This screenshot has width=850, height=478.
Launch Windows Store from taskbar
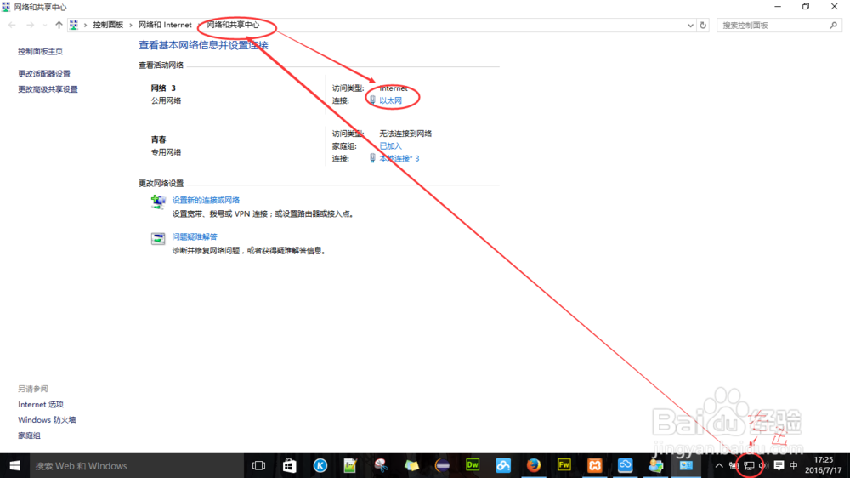point(290,465)
